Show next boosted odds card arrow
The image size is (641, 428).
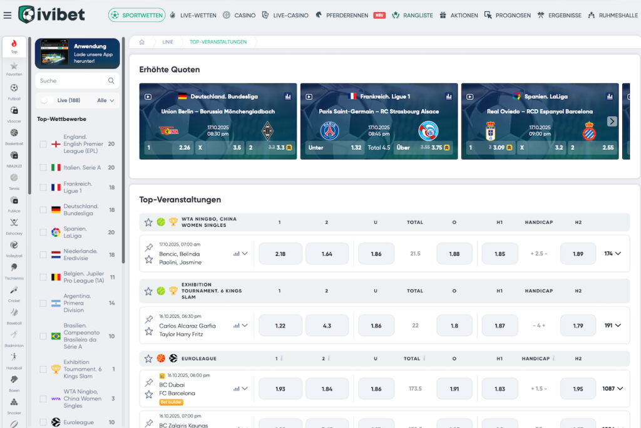pos(612,122)
